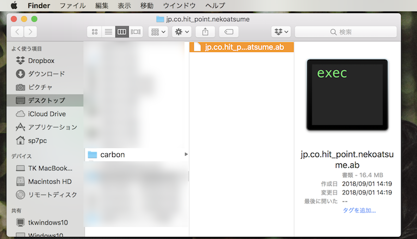Switch to Cover Flow view
417x239 pixels.
pyautogui.click(x=136, y=32)
